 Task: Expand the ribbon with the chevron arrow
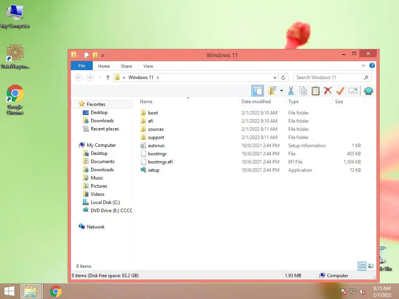click(x=364, y=65)
